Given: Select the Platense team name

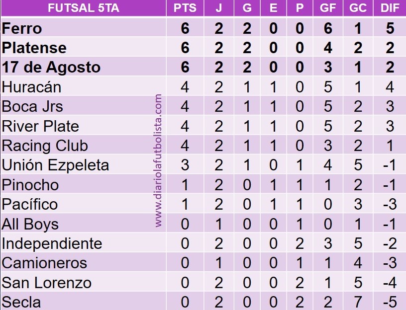Looking at the screenshot, I should (34, 48).
